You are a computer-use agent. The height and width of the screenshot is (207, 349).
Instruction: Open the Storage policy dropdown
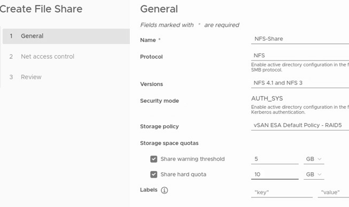300,125
